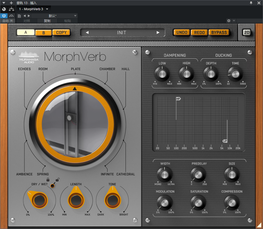Switch to 2D view mode
The image size is (263, 229).
point(247,33)
